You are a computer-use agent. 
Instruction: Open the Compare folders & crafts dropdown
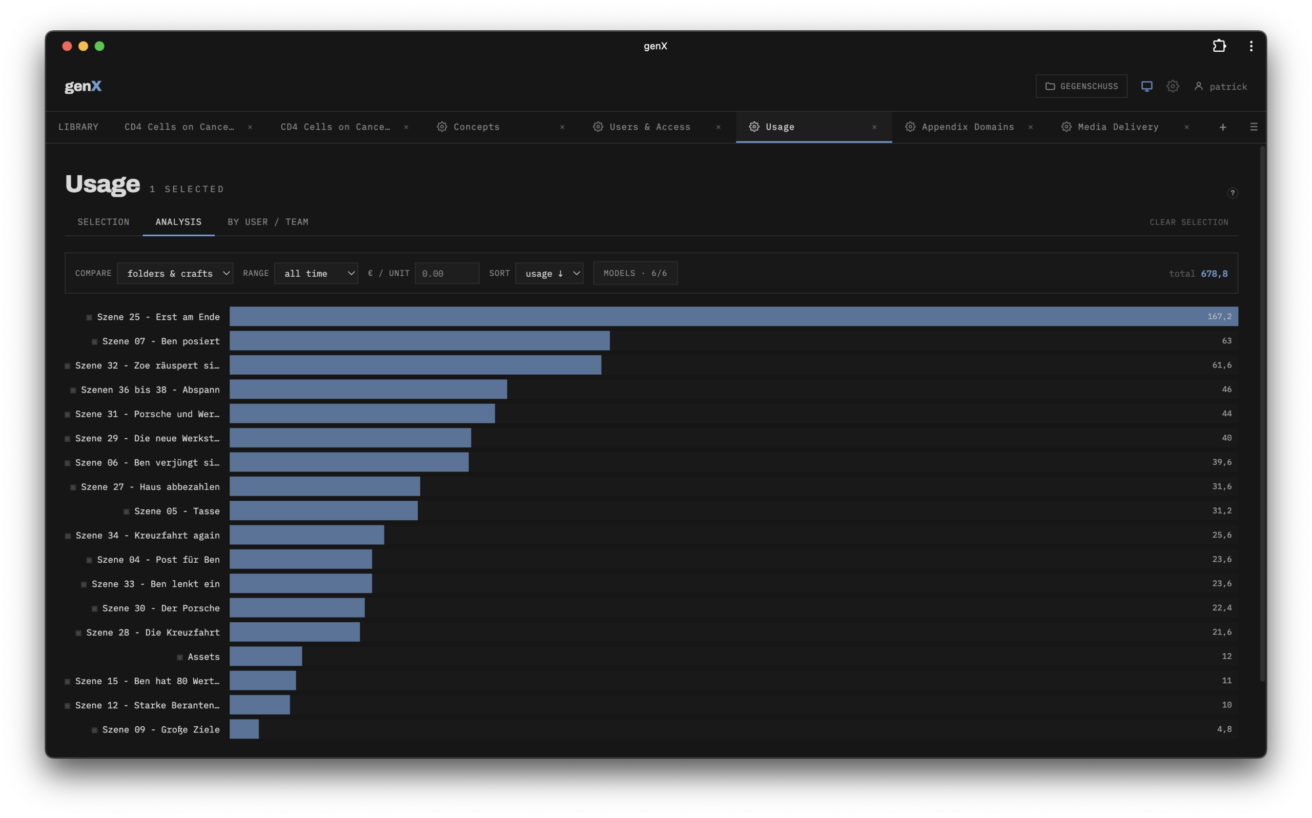coord(175,273)
